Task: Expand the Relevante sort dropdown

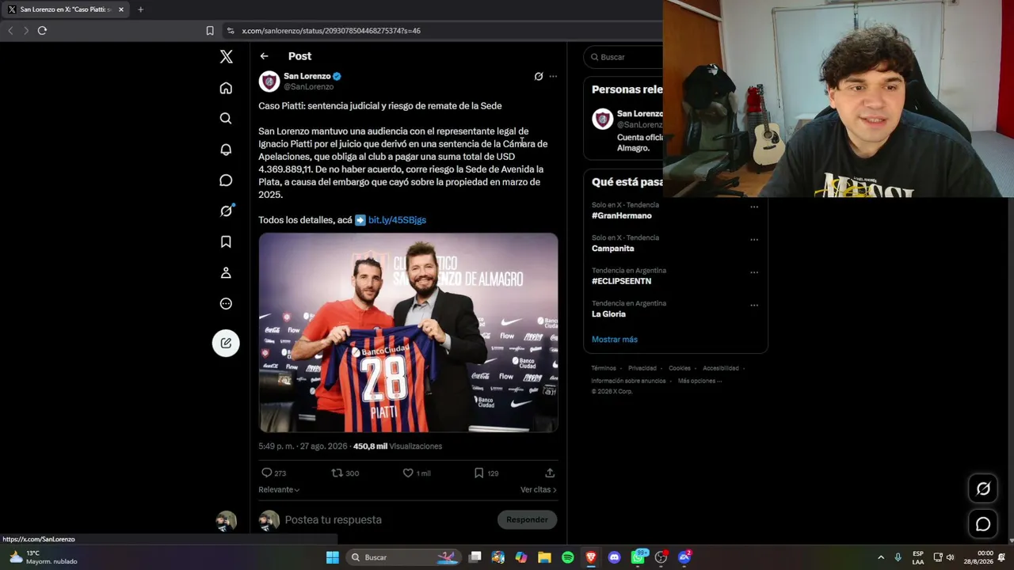Action: click(279, 490)
